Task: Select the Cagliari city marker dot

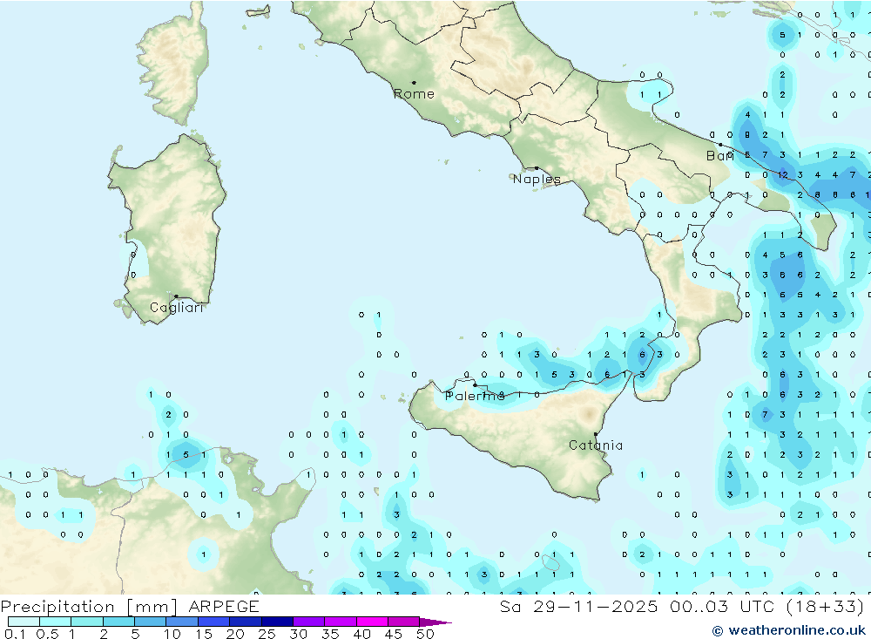Action: [176, 296]
